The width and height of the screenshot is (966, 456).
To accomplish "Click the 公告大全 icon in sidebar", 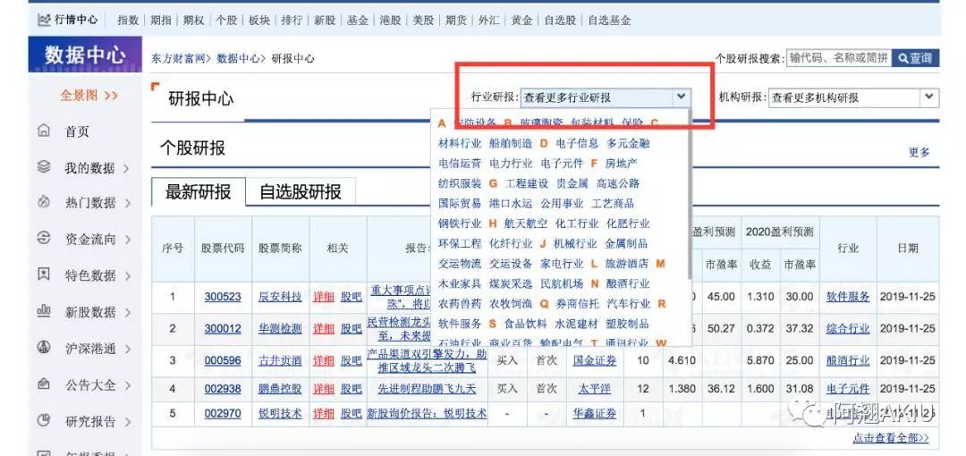I will pyautogui.click(x=43, y=384).
